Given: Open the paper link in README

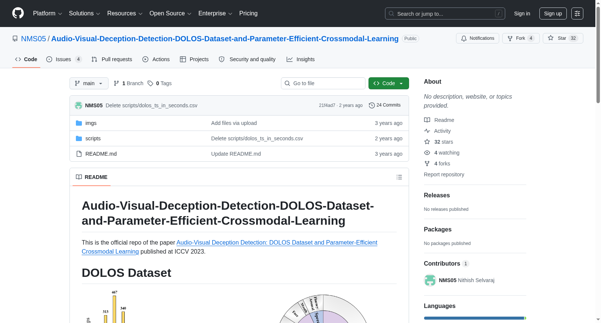Looking at the screenshot, I should coord(230,247).
